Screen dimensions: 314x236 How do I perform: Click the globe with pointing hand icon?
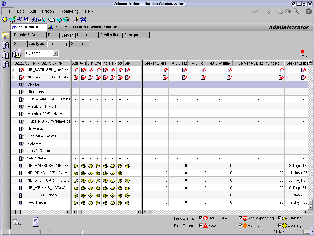tap(42, 20)
